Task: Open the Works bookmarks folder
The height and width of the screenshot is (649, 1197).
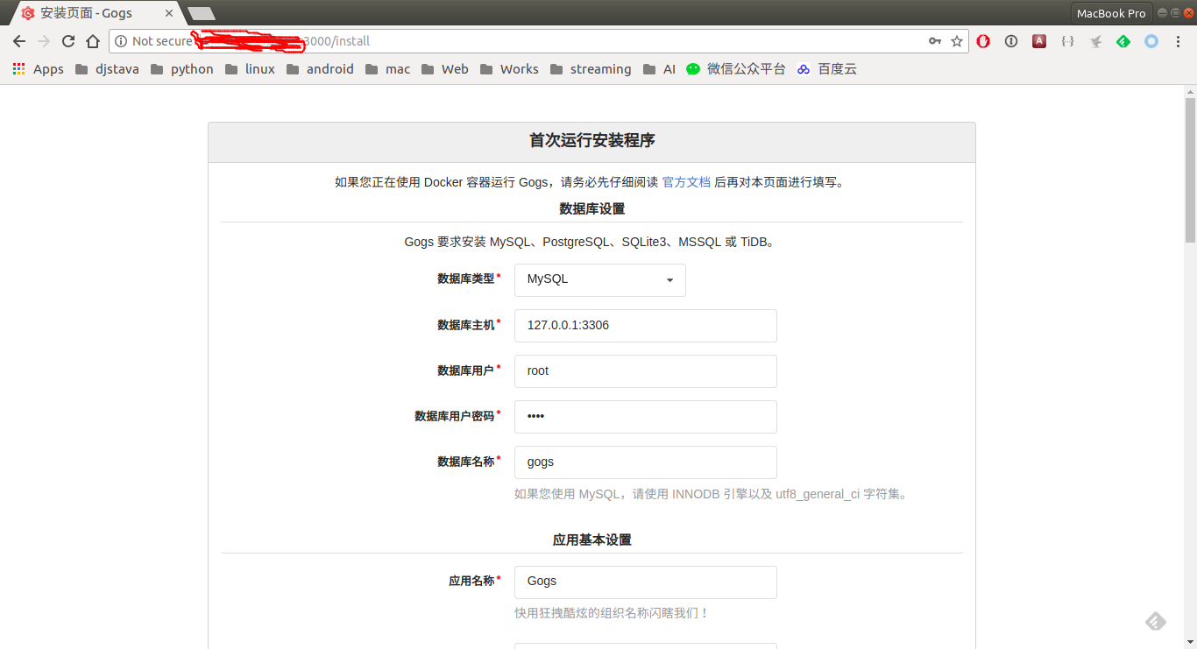Action: (x=509, y=69)
